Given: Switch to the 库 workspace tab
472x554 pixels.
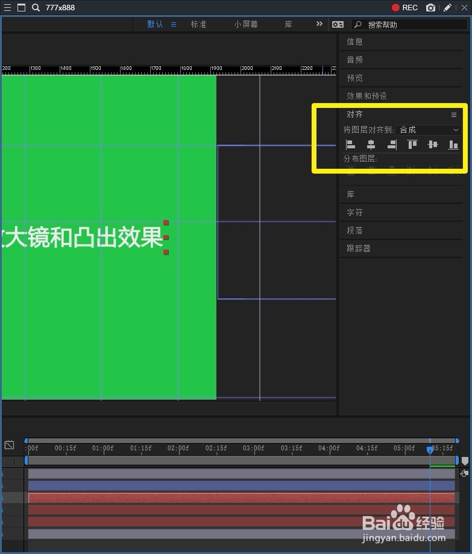Looking at the screenshot, I should [288, 24].
